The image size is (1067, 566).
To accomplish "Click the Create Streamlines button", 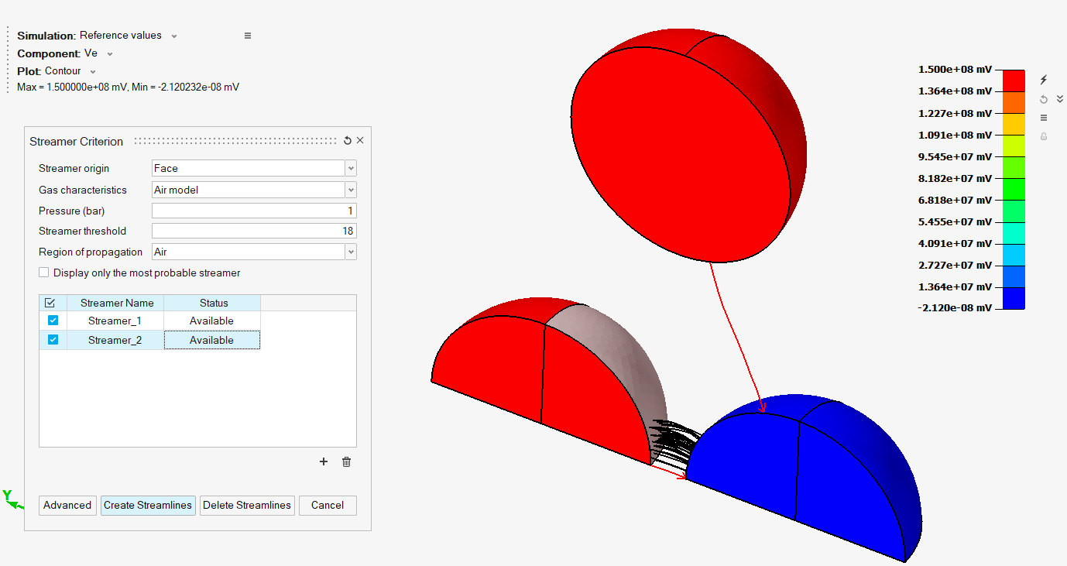I will (148, 505).
